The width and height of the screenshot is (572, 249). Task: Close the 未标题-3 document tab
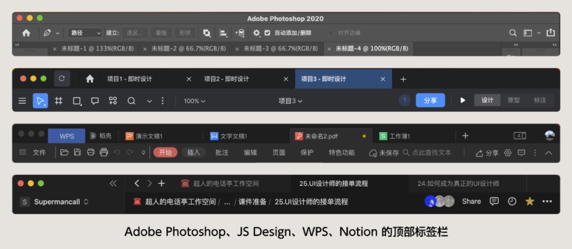(237, 49)
